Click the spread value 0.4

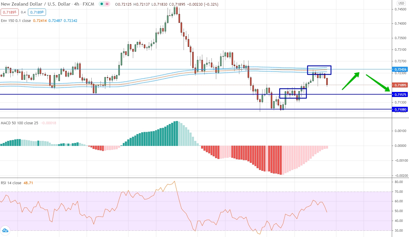click(x=23, y=12)
